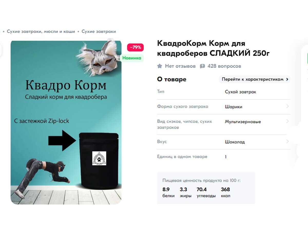Select the Сухой завтрак type value
The image size is (308, 231).
click(x=240, y=92)
